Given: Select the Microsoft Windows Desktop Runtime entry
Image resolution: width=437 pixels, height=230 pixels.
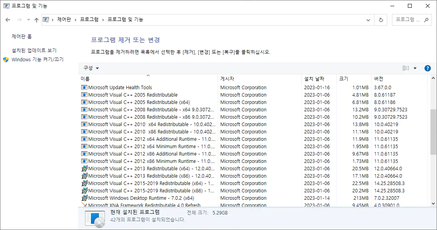Looking at the screenshot, I should [132, 198].
